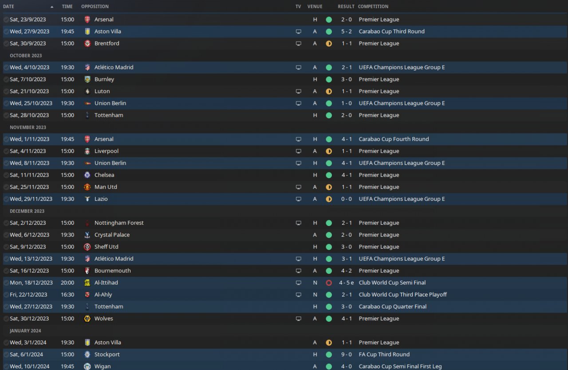Viewport: 568px width, 370px height.
Task: Click the Venue column header
Action: click(315, 7)
